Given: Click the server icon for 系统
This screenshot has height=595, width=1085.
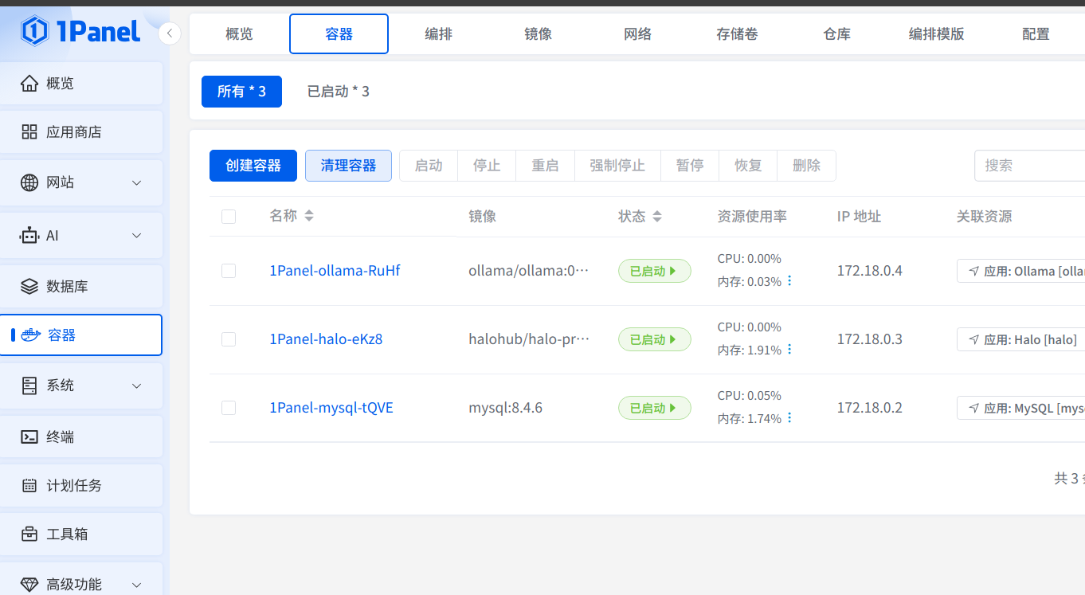Looking at the screenshot, I should pyautogui.click(x=29, y=386).
